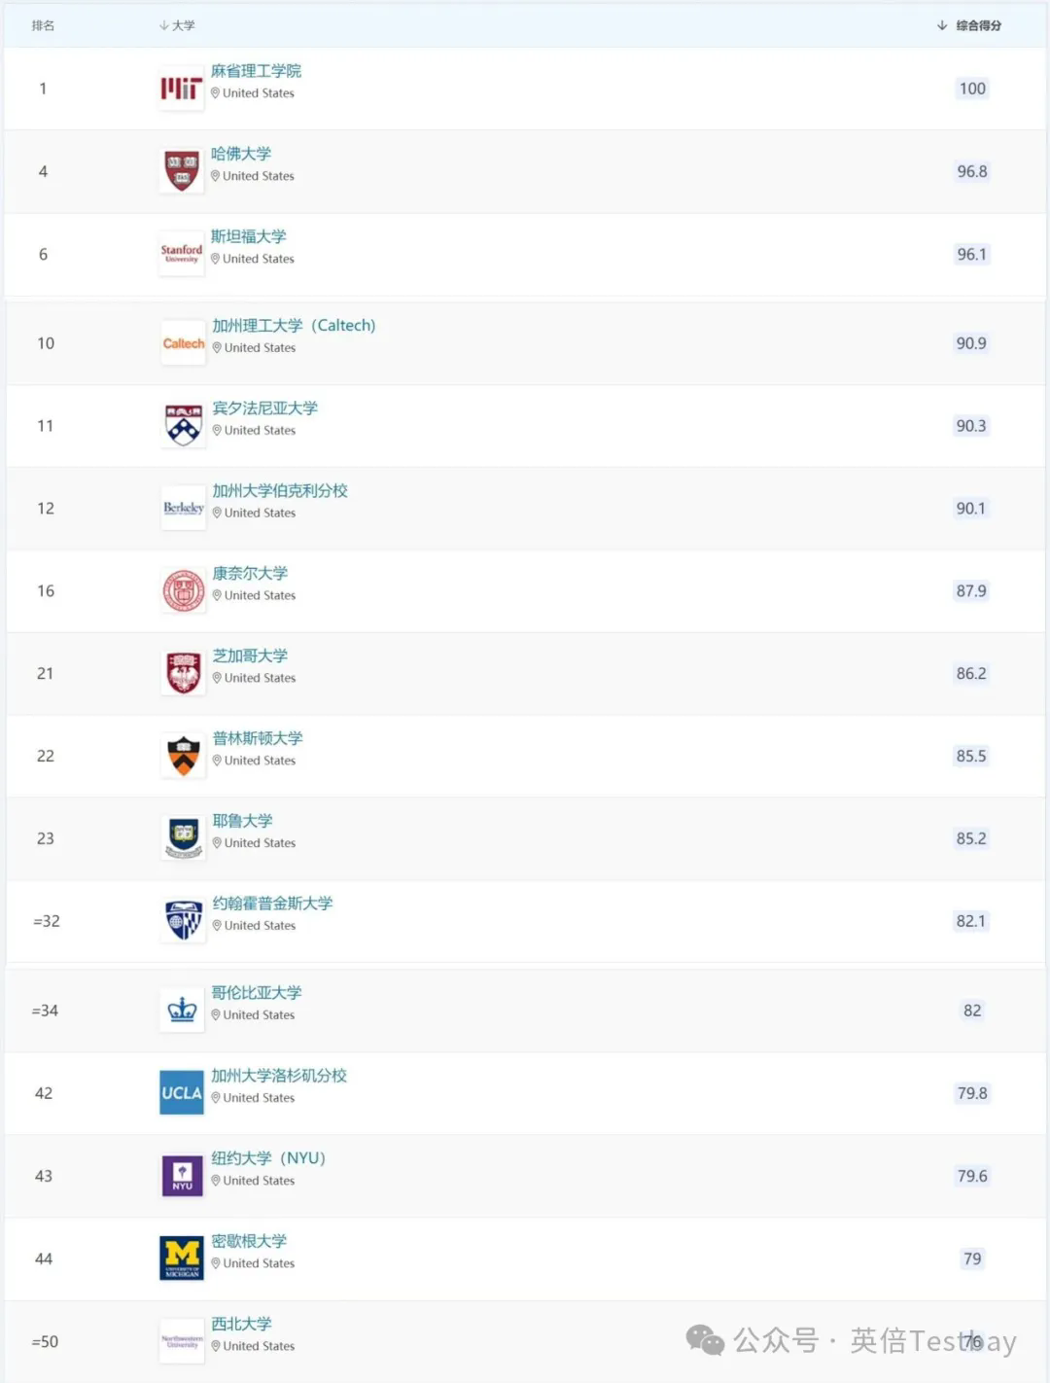Click the 100 score badge for MIT

point(972,89)
